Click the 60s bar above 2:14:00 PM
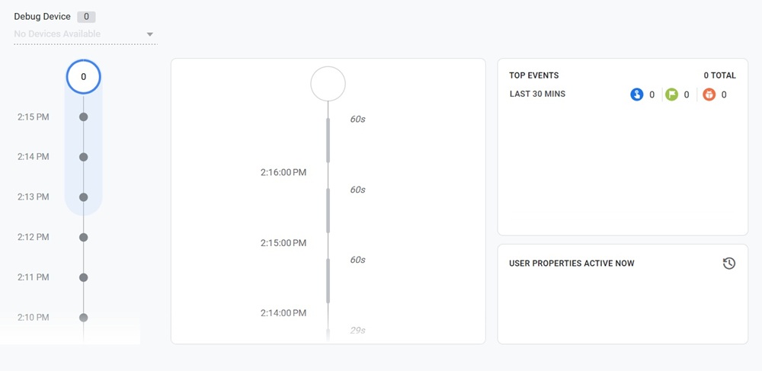 point(328,280)
